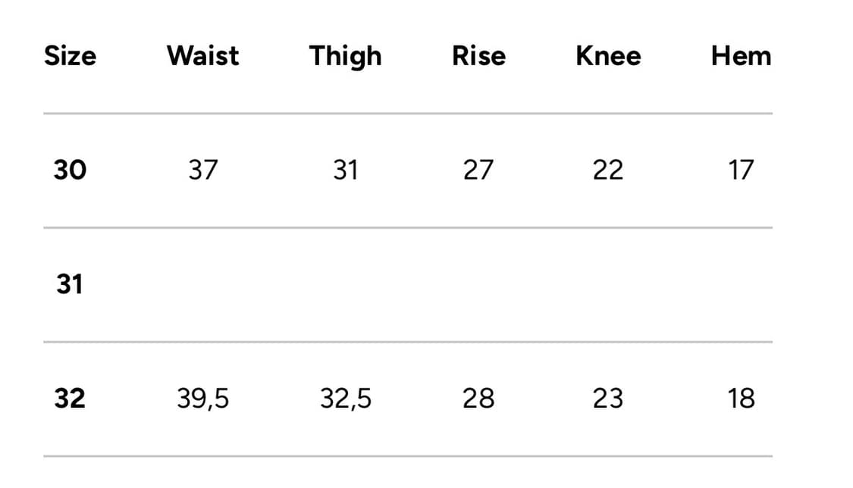This screenshot has width=853, height=488.
Task: Click the Knee column header
Action: [608, 56]
